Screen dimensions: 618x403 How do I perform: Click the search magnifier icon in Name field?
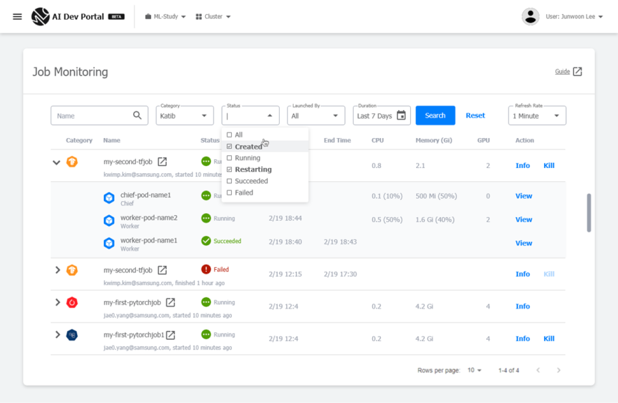[x=138, y=115]
